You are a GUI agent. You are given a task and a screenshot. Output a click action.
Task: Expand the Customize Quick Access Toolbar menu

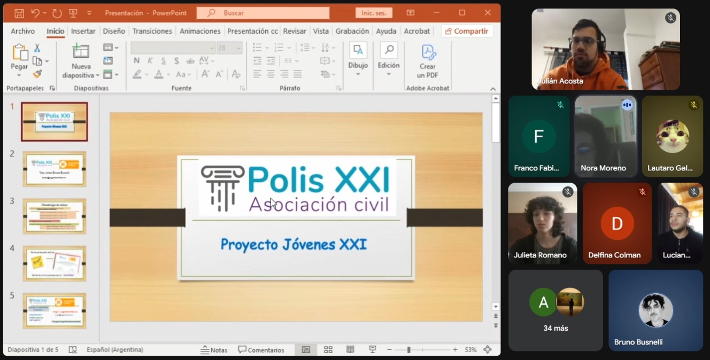pos(89,13)
